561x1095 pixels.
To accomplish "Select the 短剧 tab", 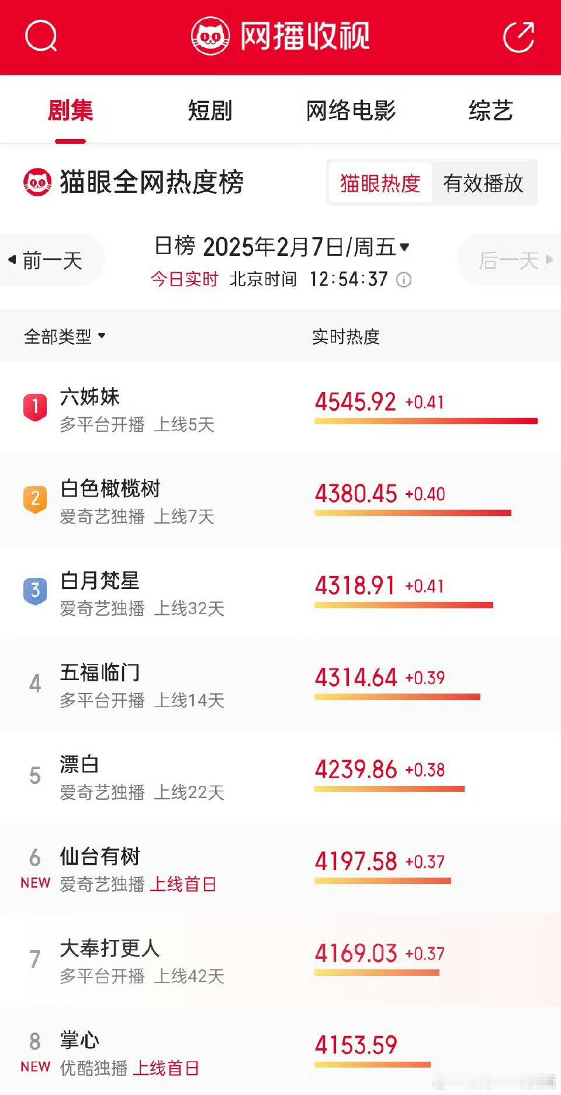I will [210, 110].
